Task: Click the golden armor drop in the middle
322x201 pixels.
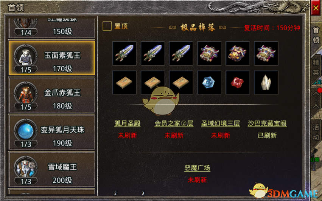Action: coord(238,53)
